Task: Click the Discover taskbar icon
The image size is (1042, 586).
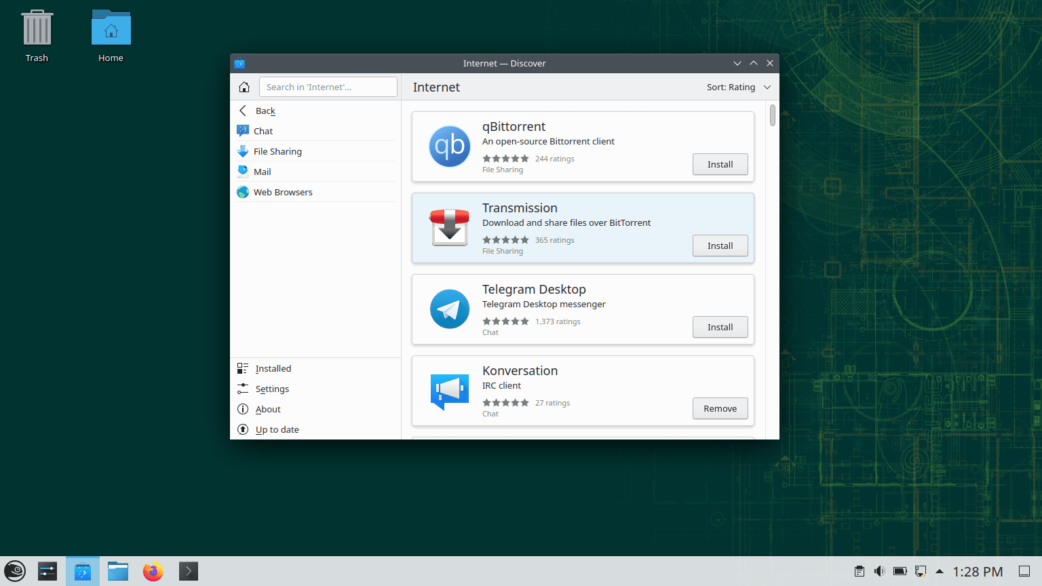Action: pyautogui.click(x=83, y=571)
